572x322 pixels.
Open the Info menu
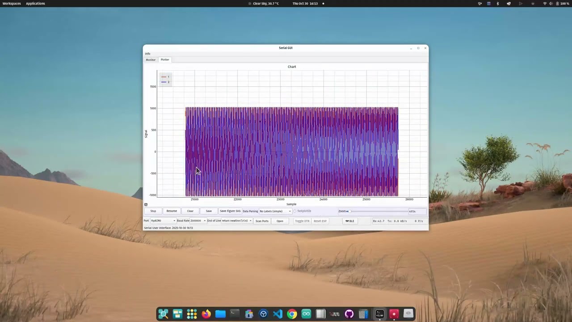click(147, 54)
